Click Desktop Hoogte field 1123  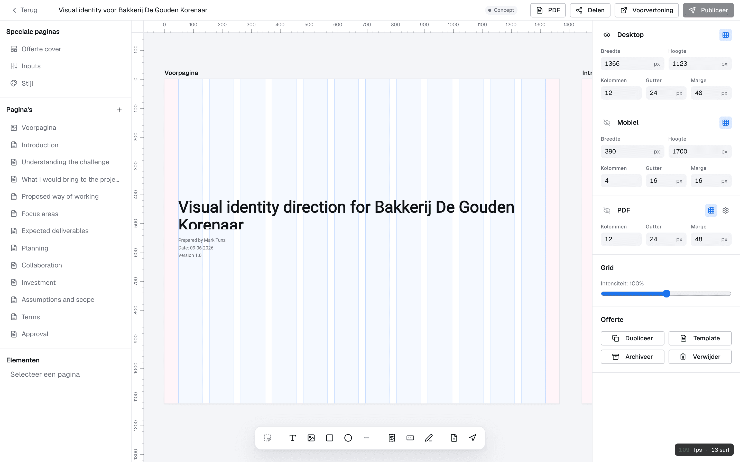click(x=700, y=64)
